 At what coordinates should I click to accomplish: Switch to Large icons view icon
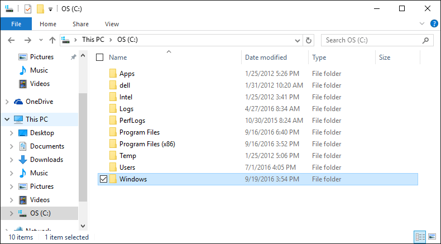[x=432, y=237]
